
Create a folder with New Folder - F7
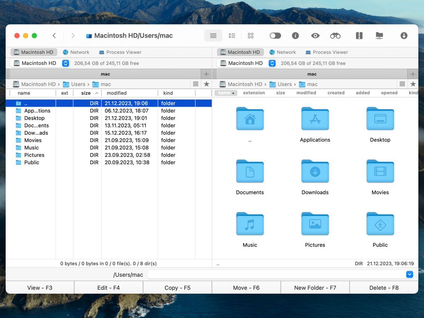tap(315, 287)
